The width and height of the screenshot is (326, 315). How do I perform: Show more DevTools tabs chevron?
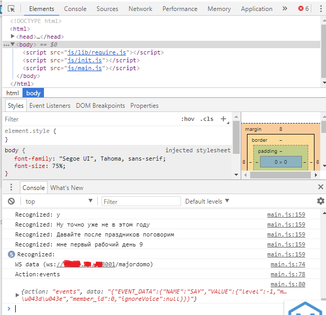tap(285, 8)
